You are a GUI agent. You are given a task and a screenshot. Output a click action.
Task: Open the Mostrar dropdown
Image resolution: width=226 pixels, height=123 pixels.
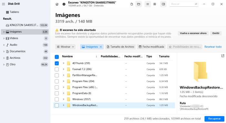point(65,47)
